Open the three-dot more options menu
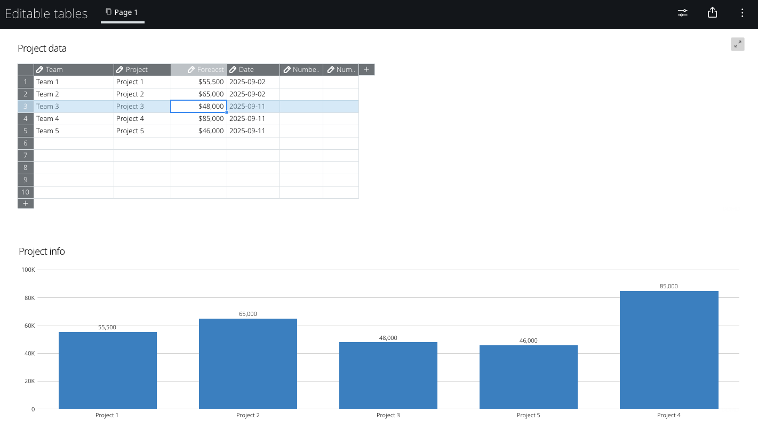758x446 pixels. 742,13
